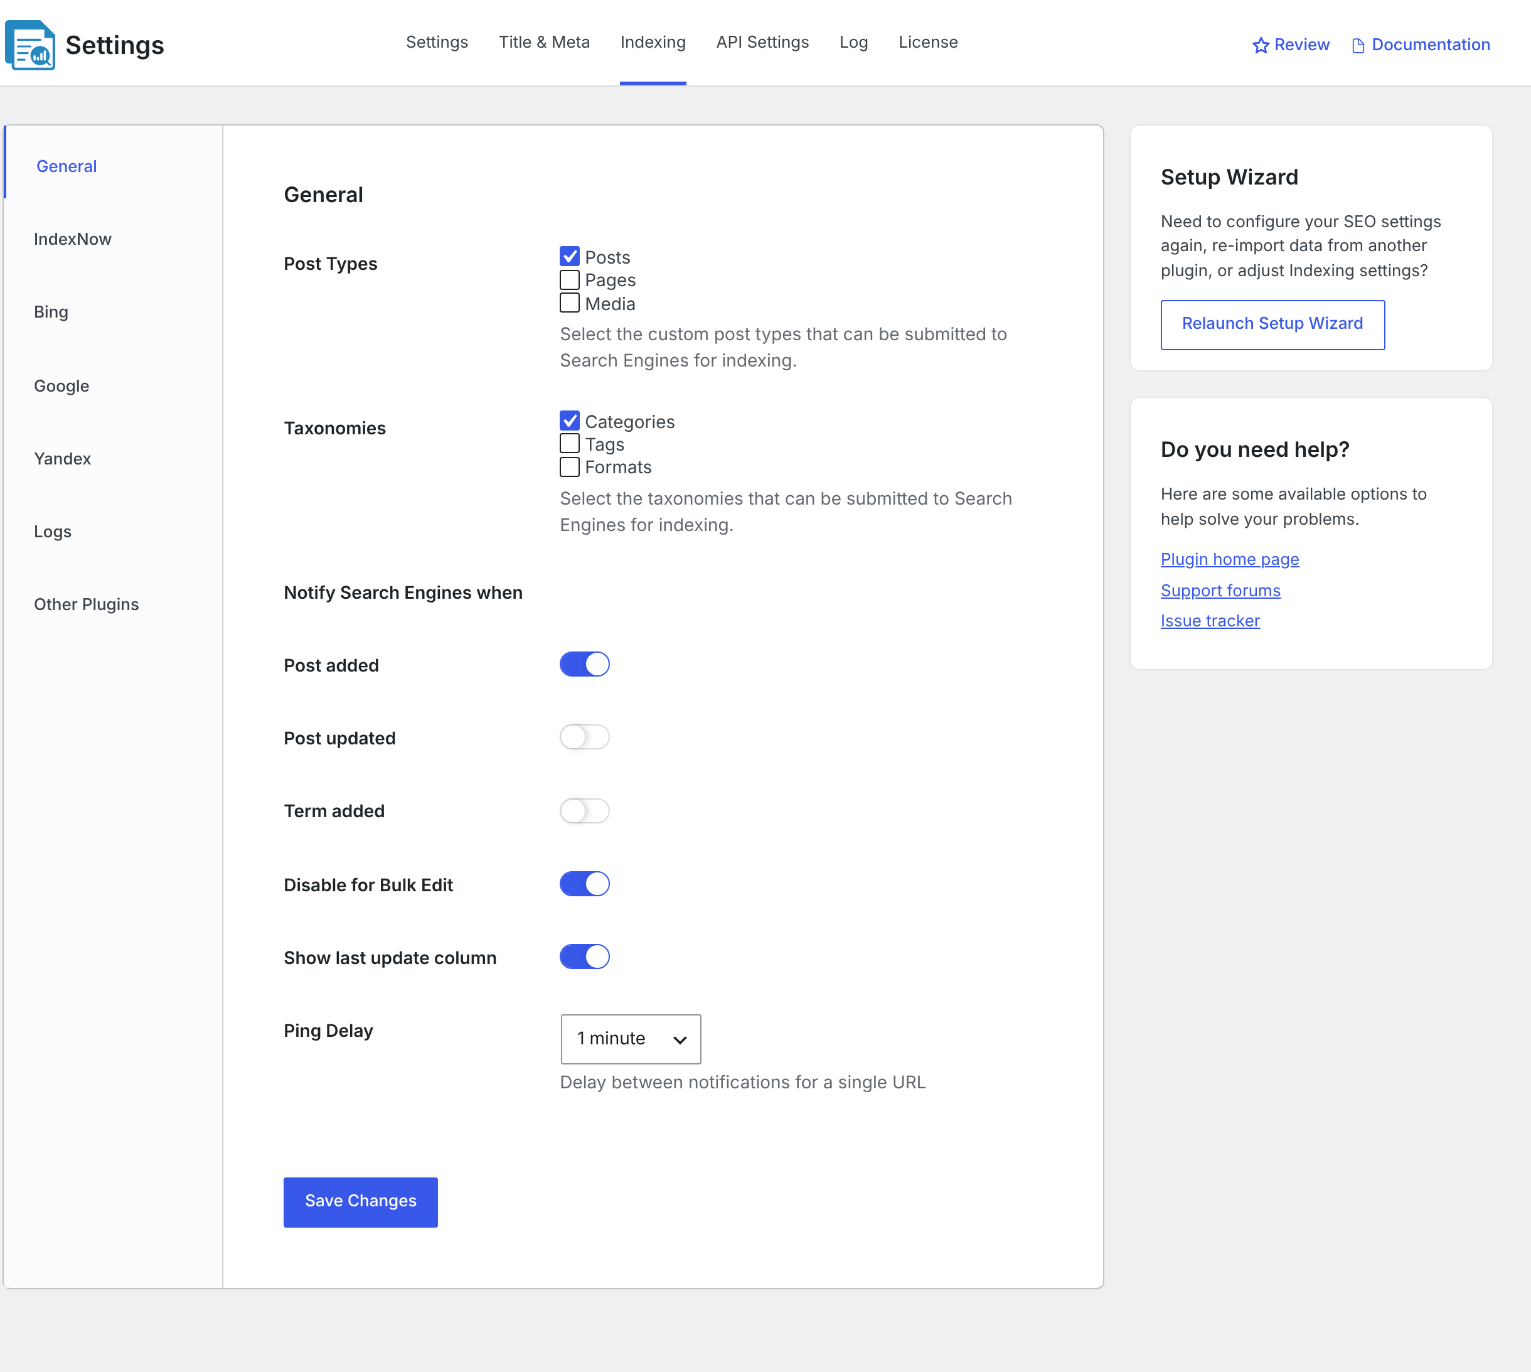Turn off the Post added toggle
Viewport: 1531px width, 1372px height.
pyautogui.click(x=584, y=664)
